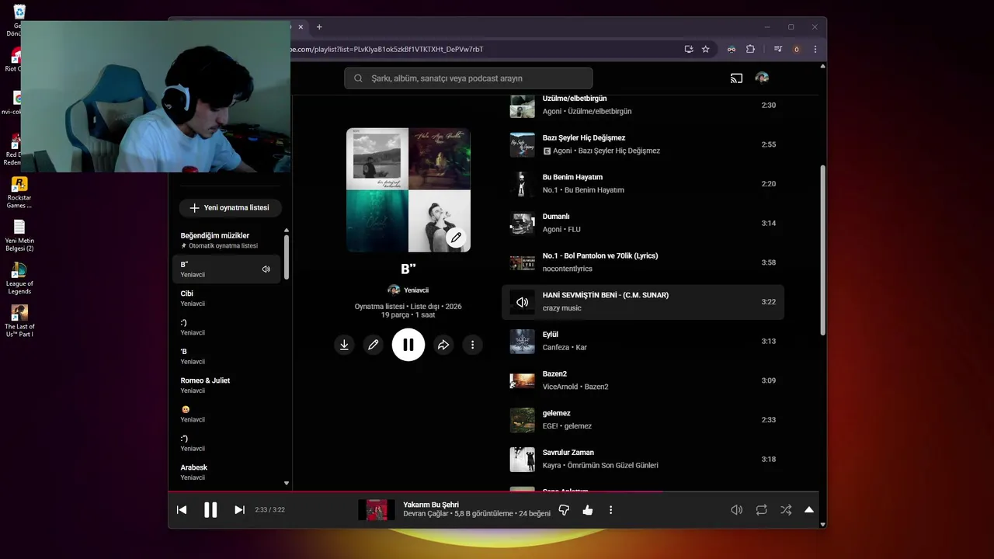Pause playlist with the large white button
This screenshot has height=559, width=994.
[408, 345]
